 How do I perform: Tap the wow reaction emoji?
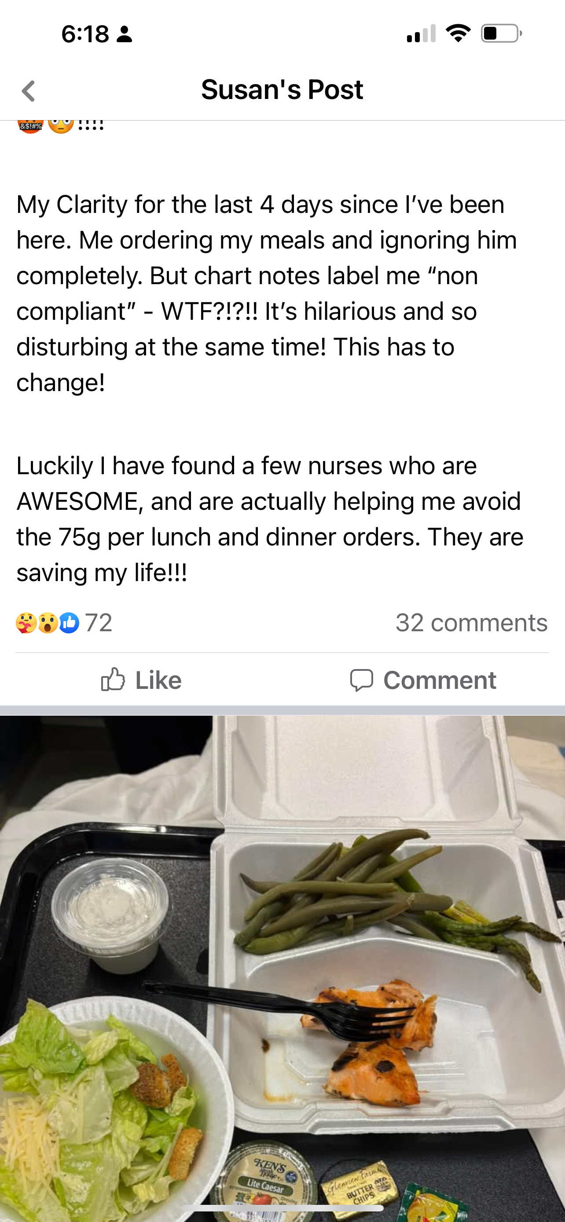pos(48,623)
